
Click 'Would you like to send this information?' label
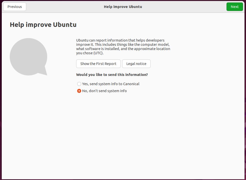pyautogui.click(x=112, y=75)
